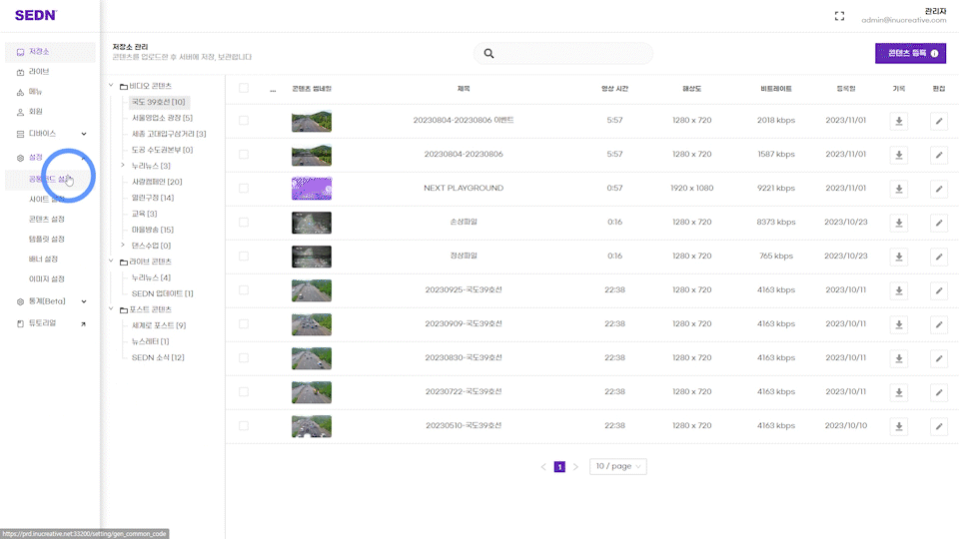Select SEDN 소식 [12] folder
The height and width of the screenshot is (539, 959).
pyautogui.click(x=158, y=357)
